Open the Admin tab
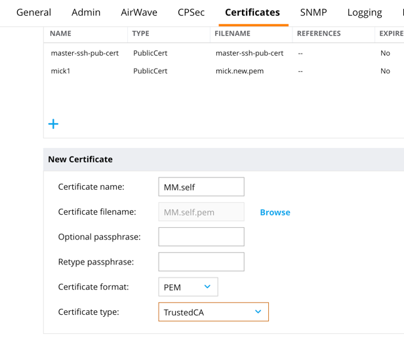 (86, 12)
